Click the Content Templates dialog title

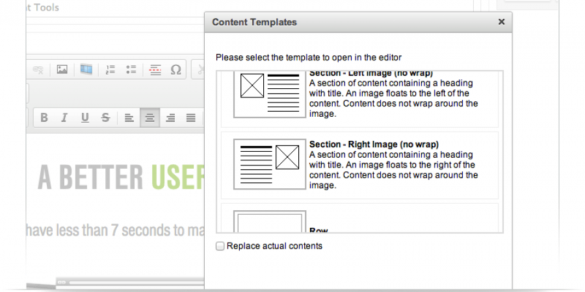[254, 22]
